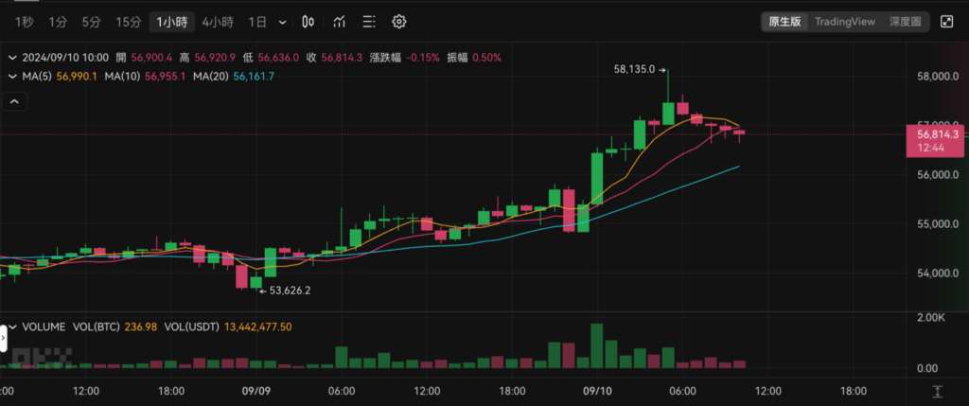The width and height of the screenshot is (969, 406).
Task: Click the 振幅 value 0.50%
Action: tap(487, 58)
